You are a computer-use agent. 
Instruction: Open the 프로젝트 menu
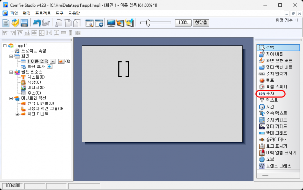tap(43, 13)
